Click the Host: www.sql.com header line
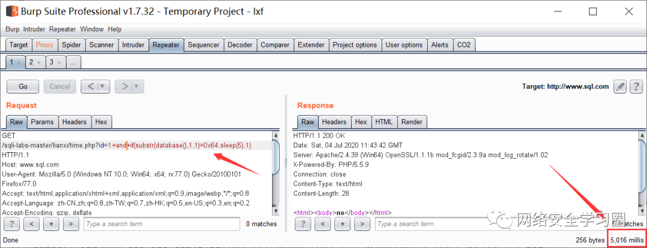647x248 pixels. point(30,164)
